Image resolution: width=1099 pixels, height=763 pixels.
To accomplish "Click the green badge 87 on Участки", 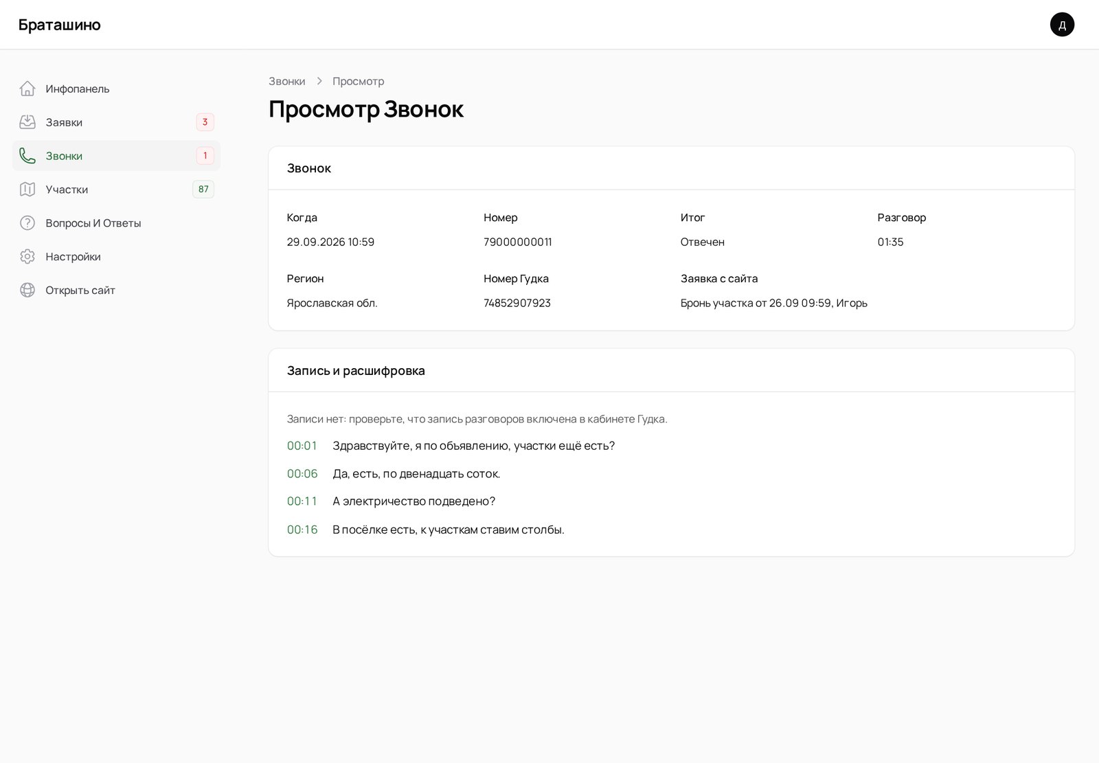I will (x=203, y=190).
